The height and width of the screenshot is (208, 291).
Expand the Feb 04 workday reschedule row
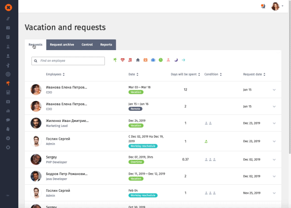(x=274, y=193)
